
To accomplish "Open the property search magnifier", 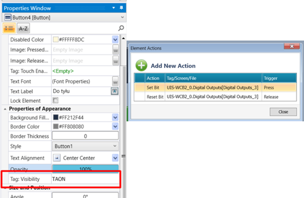I will click(121, 28).
